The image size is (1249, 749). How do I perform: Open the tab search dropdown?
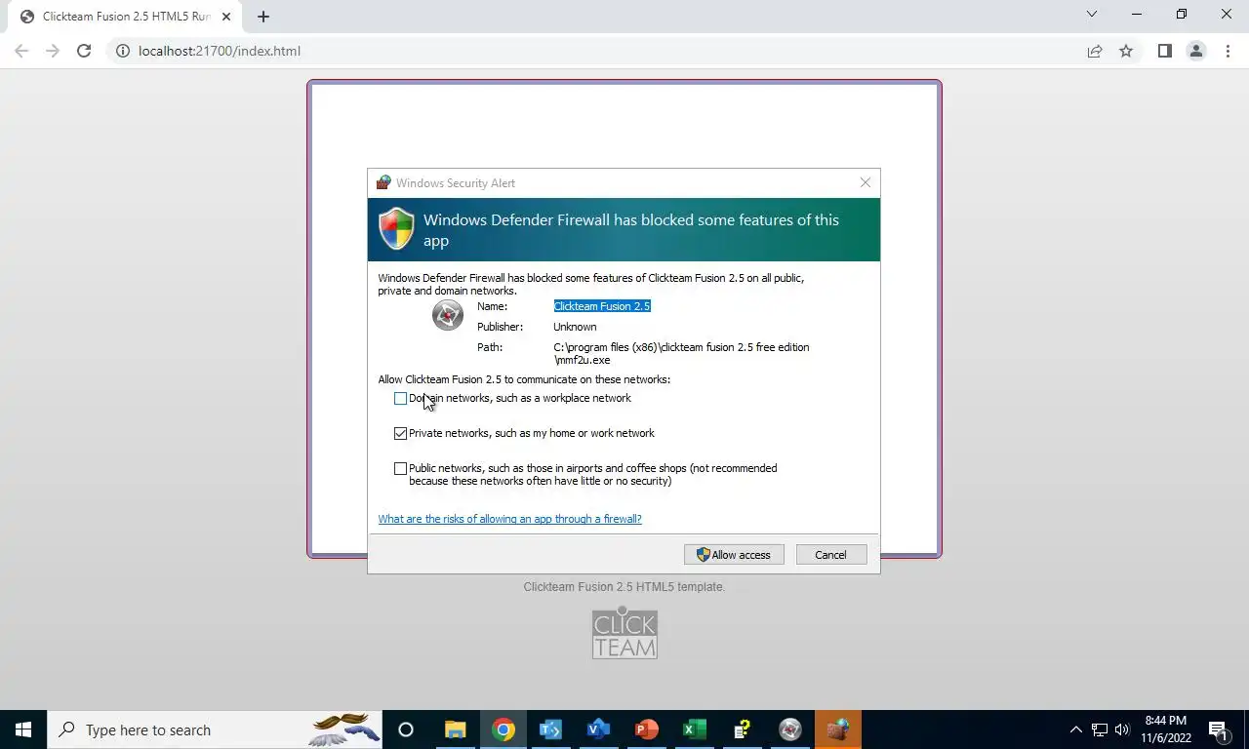point(1092,14)
